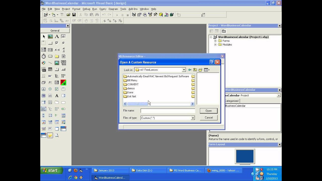322x181 pixels.
Task: Switch to Data Disk (D:) taskbar window
Action: (148, 170)
